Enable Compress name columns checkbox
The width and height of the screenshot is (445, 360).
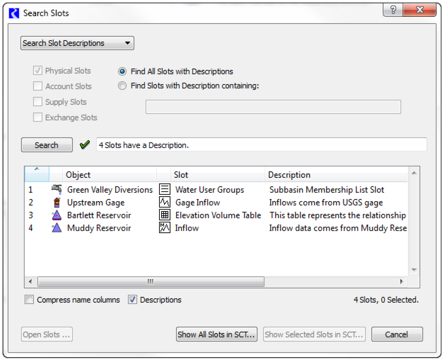tap(29, 300)
